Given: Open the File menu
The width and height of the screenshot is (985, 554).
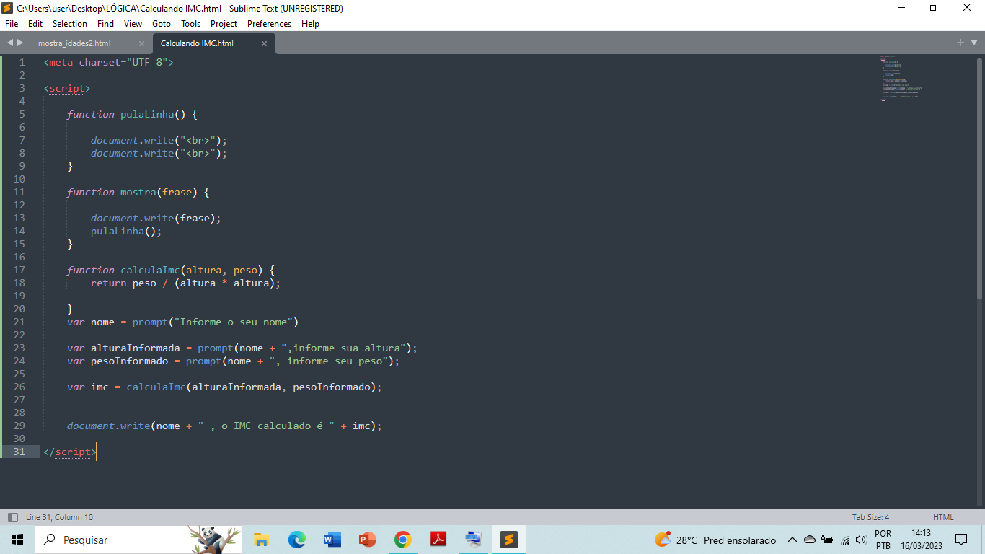Looking at the screenshot, I should point(12,24).
